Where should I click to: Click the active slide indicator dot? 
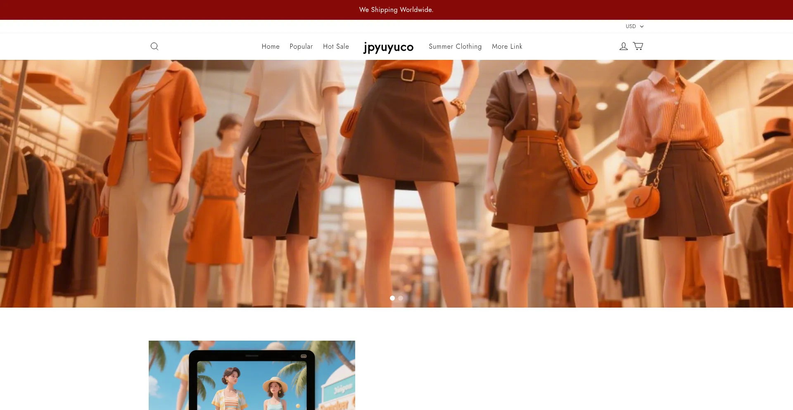[x=392, y=298]
